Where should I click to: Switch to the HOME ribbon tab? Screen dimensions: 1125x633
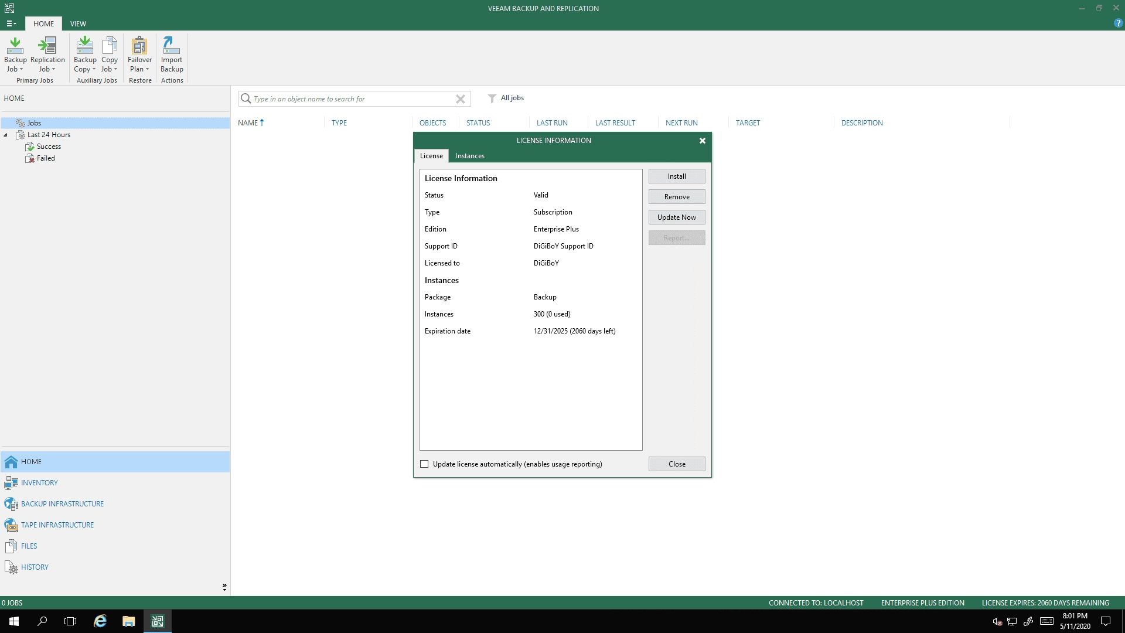tap(43, 24)
